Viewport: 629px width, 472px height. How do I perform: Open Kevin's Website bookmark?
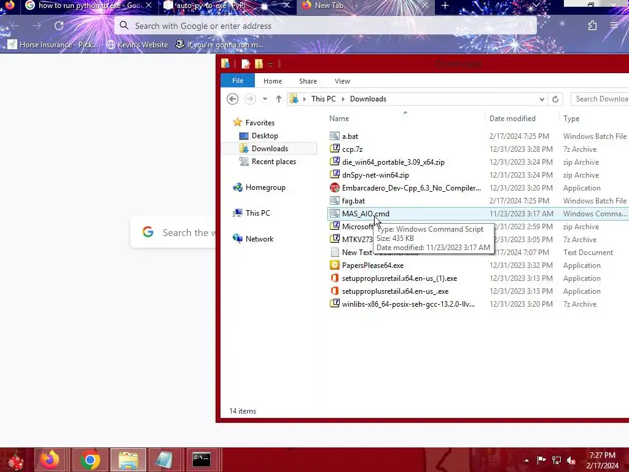coord(137,44)
